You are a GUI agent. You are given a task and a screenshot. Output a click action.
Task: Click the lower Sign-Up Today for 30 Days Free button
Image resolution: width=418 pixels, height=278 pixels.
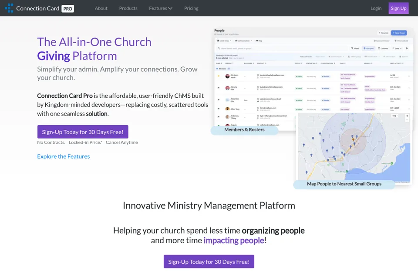pos(209,261)
